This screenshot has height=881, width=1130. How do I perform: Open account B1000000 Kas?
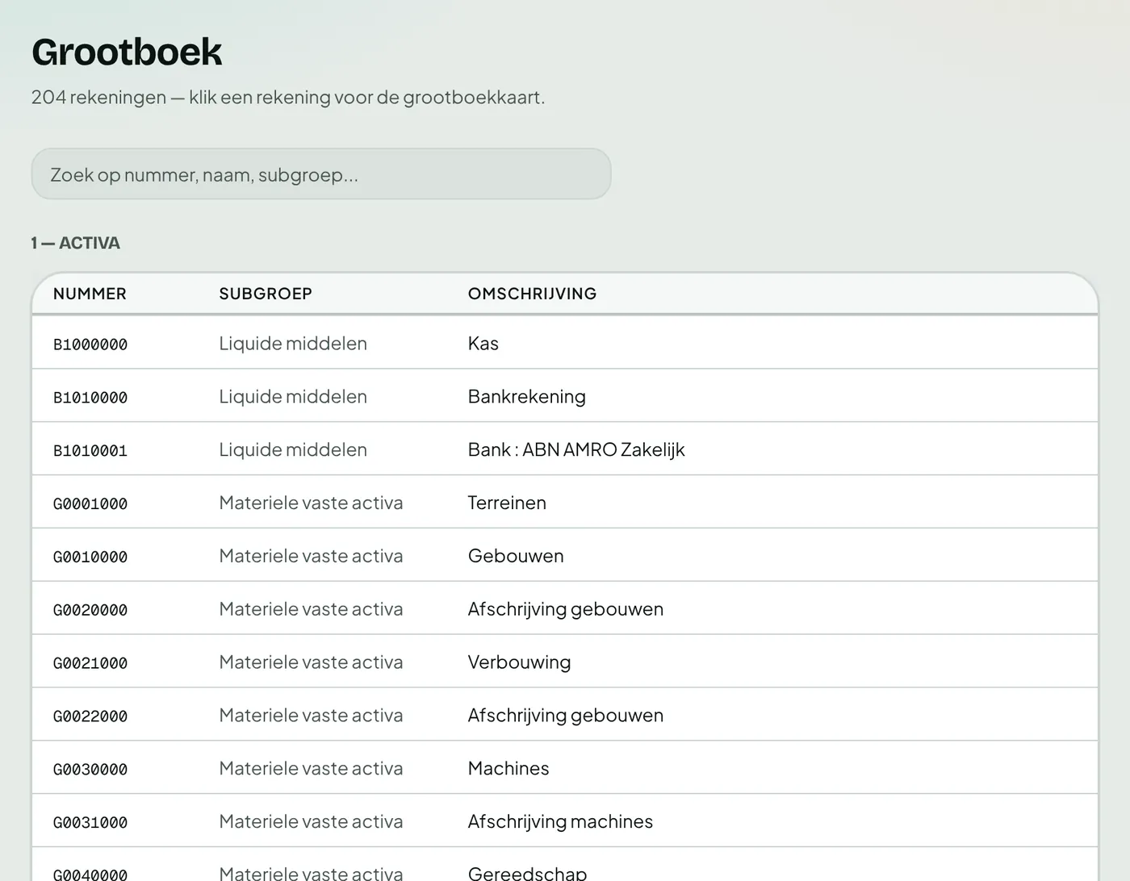tap(565, 343)
